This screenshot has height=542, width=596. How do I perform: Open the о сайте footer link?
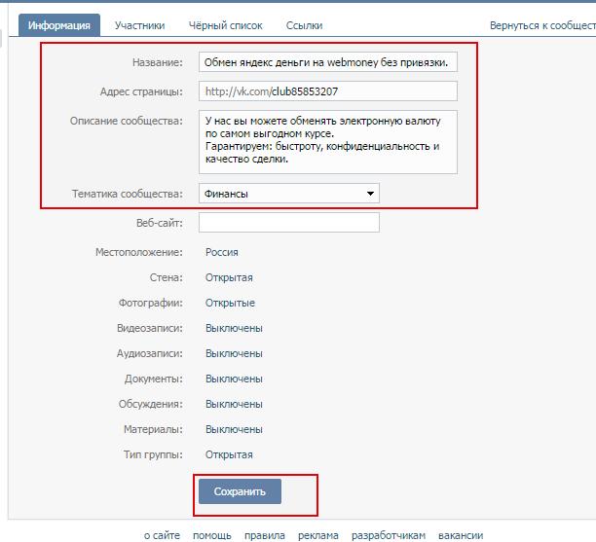tap(162, 535)
